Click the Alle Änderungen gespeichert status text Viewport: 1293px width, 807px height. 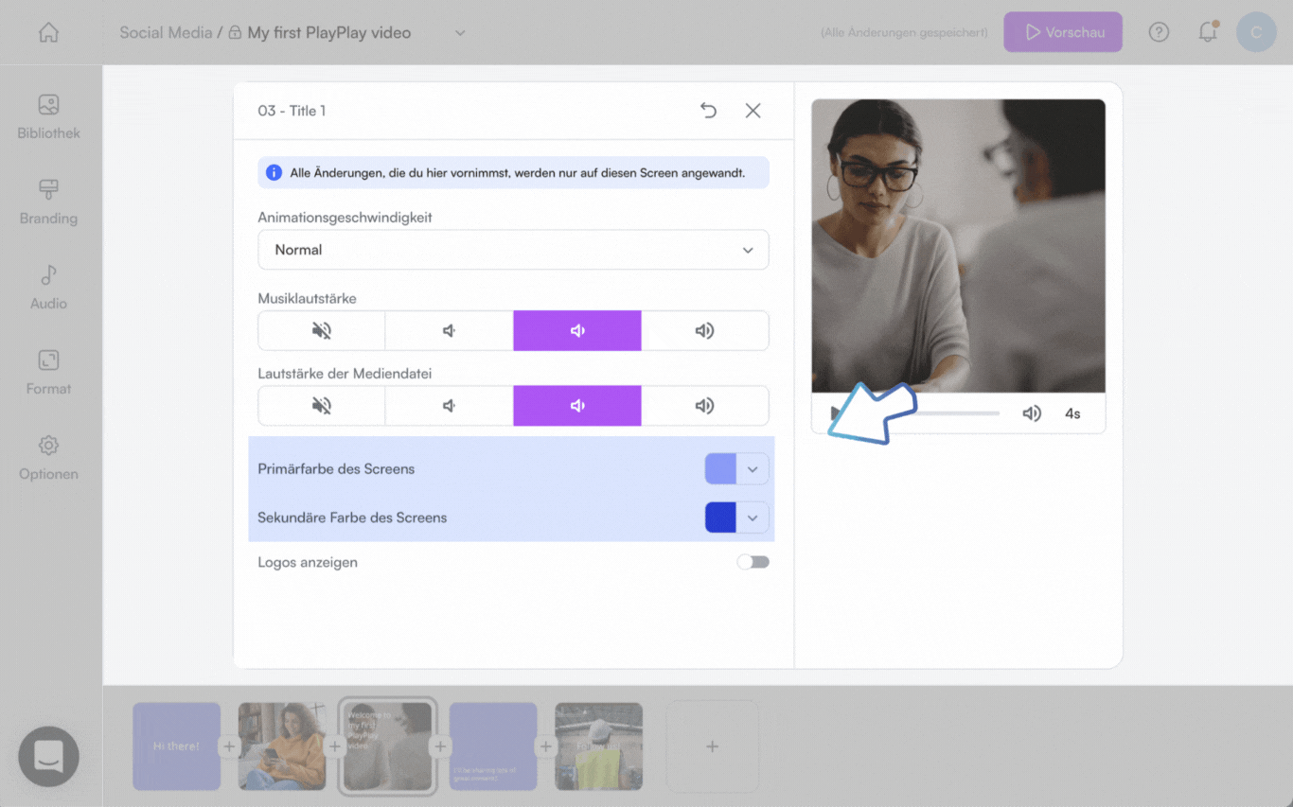click(x=904, y=32)
